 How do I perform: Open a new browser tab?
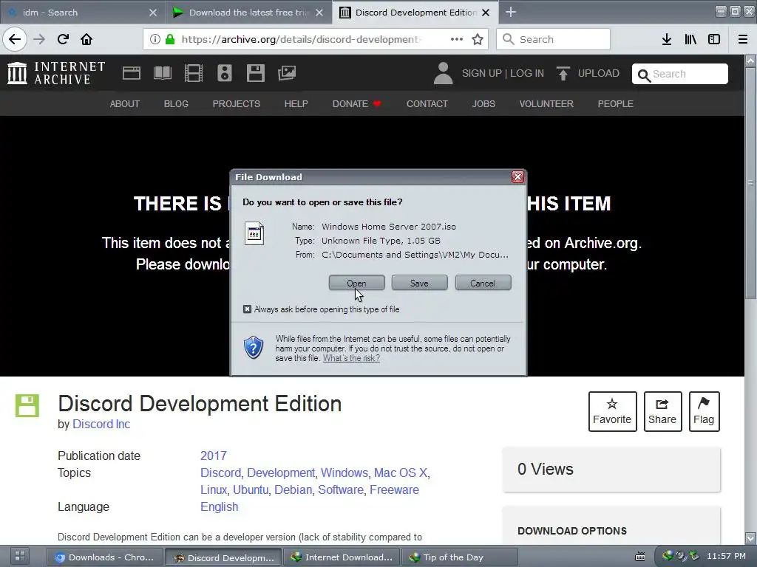pos(511,12)
